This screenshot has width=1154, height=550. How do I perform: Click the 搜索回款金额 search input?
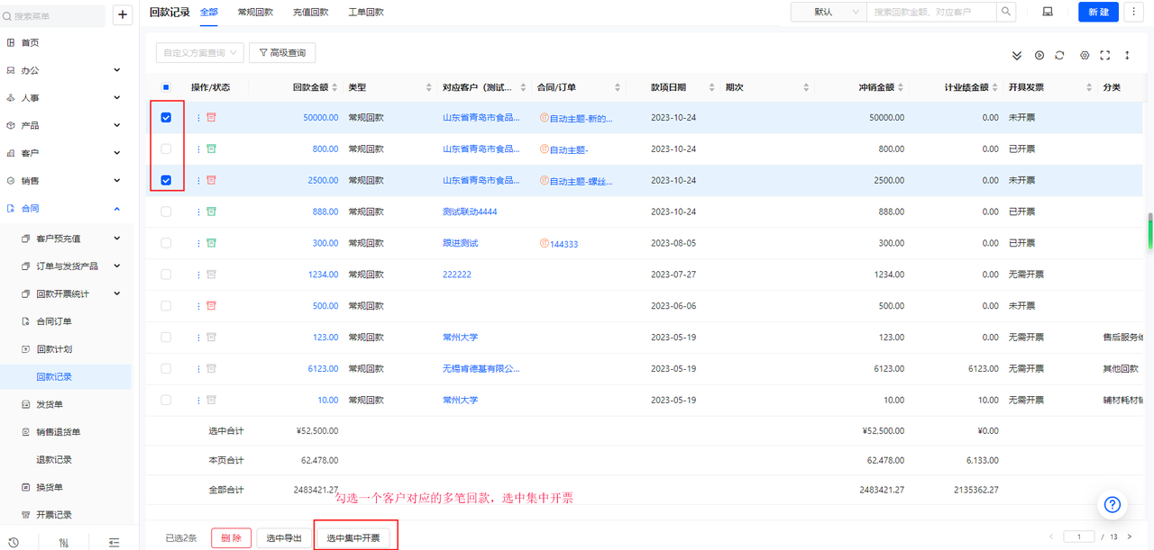click(x=931, y=12)
